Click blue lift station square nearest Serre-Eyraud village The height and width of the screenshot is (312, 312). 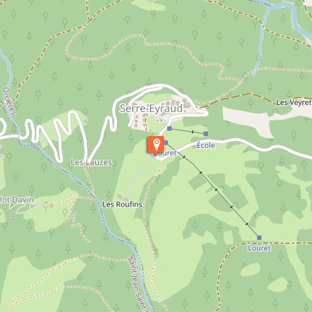(169, 129)
